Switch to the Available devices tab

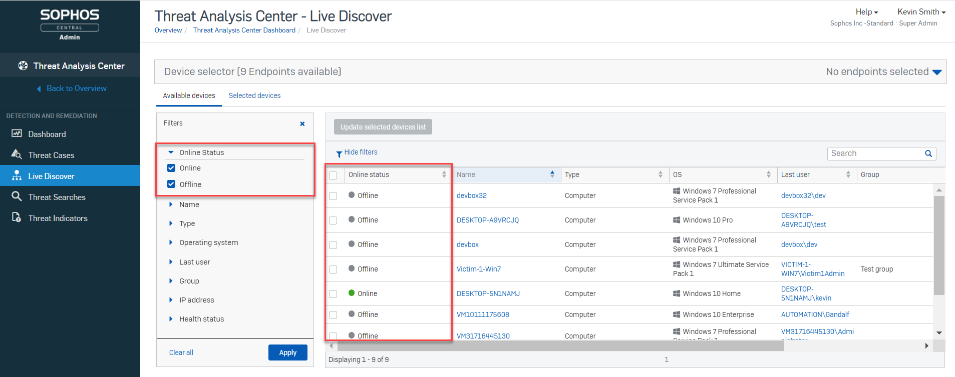click(x=189, y=95)
